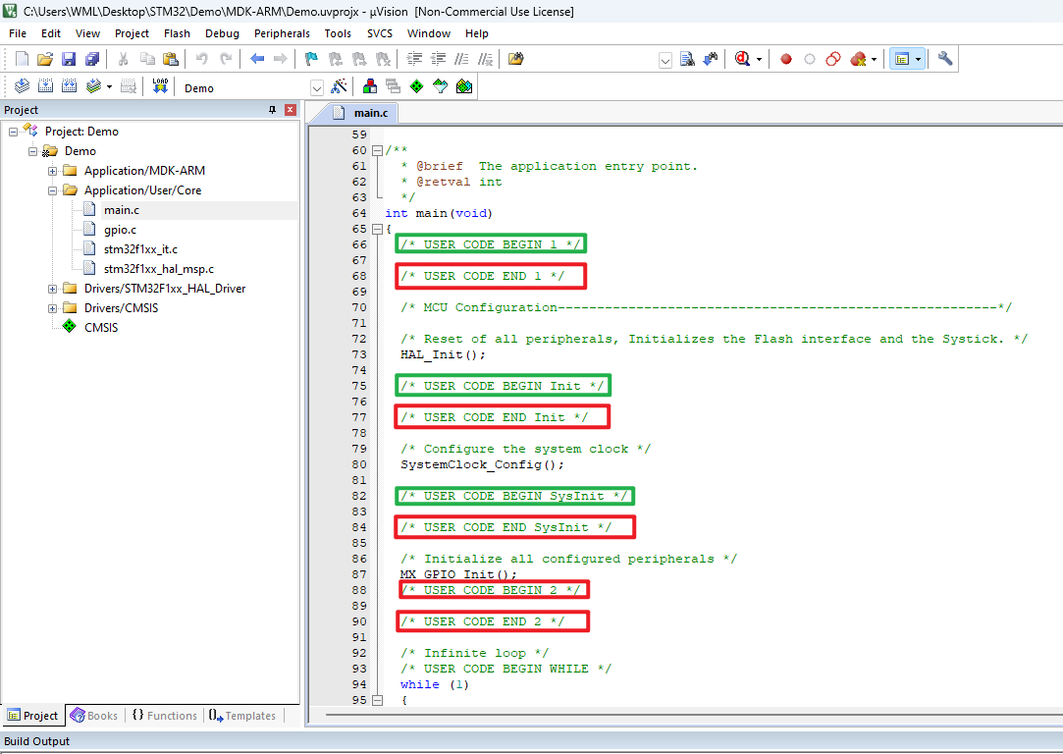Screen dimensions: 1063x754
Task: Click the Save All icon
Action: (92, 59)
